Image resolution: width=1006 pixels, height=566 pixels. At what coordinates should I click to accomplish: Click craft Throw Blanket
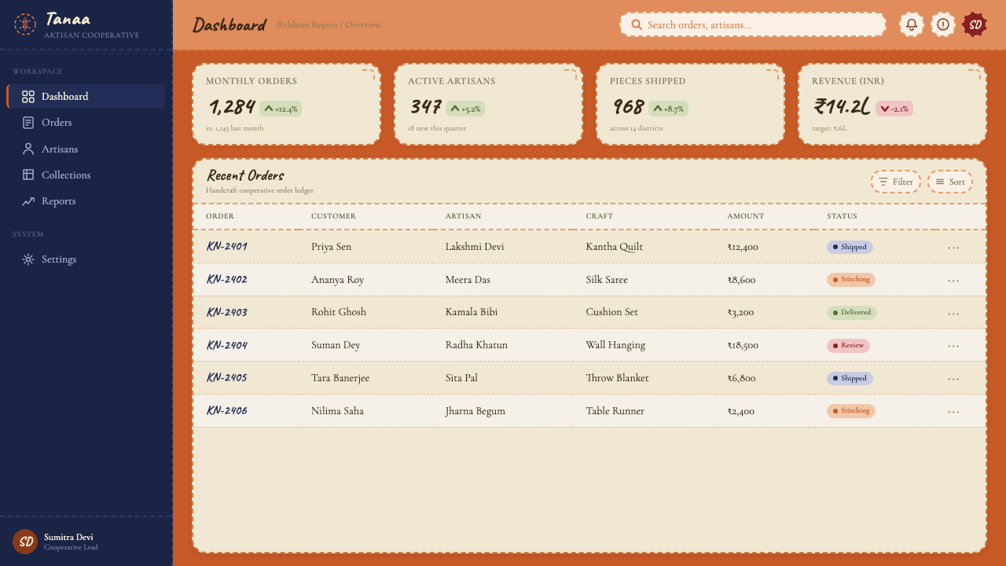(618, 378)
